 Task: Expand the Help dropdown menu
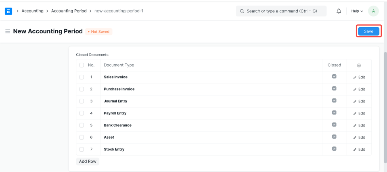(357, 11)
